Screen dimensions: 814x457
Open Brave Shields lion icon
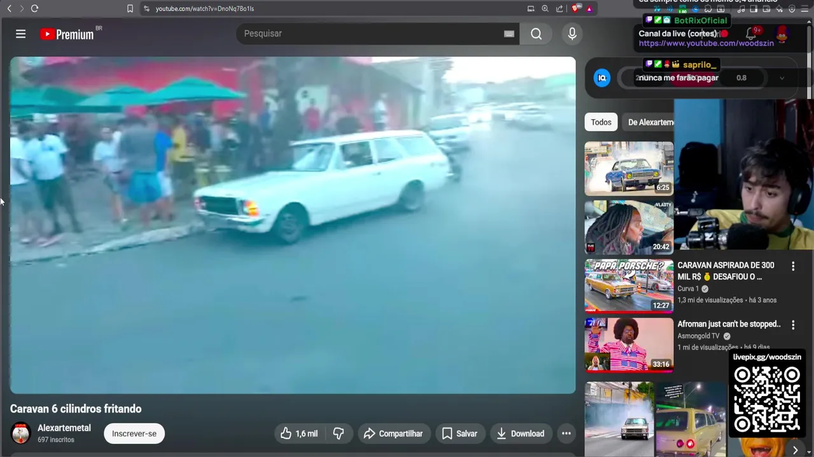tap(576, 8)
